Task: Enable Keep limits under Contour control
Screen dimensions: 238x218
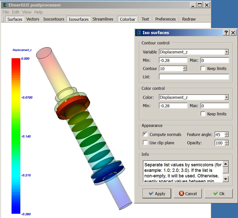Action: click(x=203, y=68)
